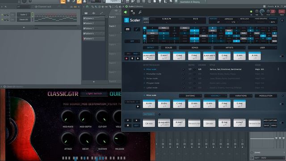Open the DIATONIC dropdown
The image size is (286, 161).
coord(190,96)
